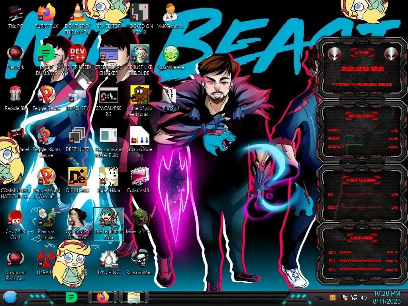Click the DRIVES header on the widget
Viewport: 408px width, 306px height.
[x=362, y=238]
